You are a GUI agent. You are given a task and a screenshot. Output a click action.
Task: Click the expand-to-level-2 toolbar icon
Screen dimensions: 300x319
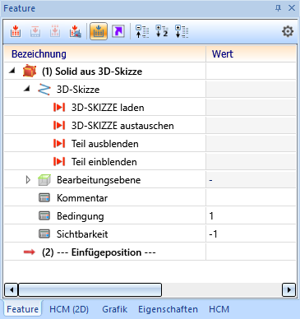(162, 31)
